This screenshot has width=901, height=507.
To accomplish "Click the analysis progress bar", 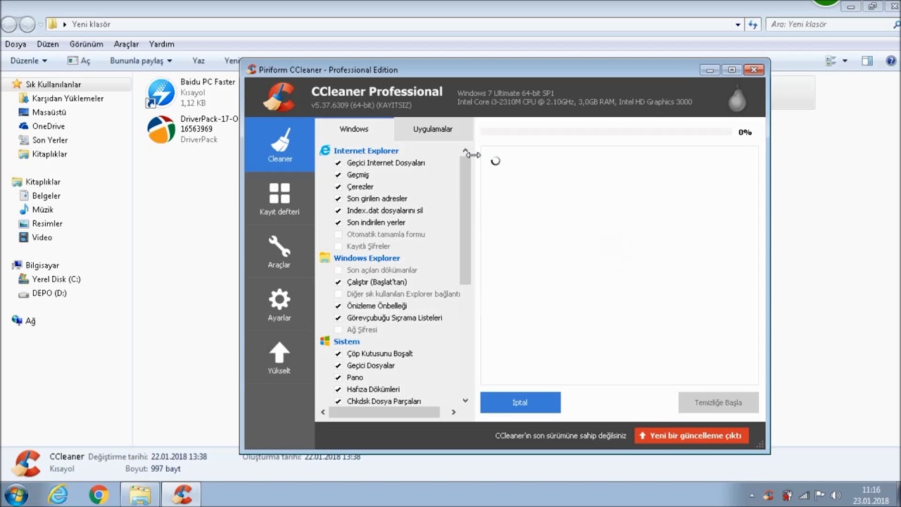I will pyautogui.click(x=606, y=132).
